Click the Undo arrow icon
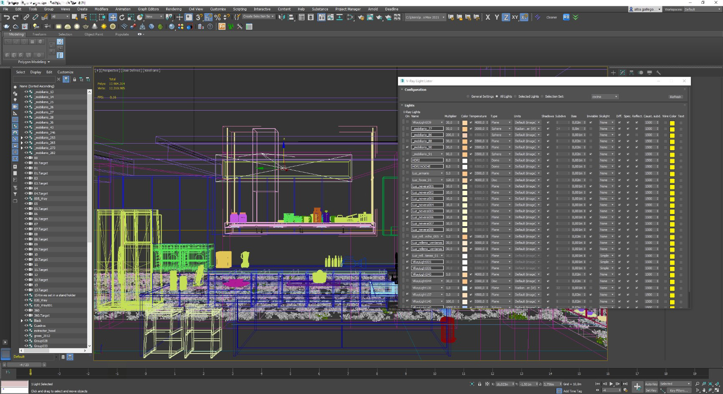Viewport: 723px width, 394px height. 7,17
